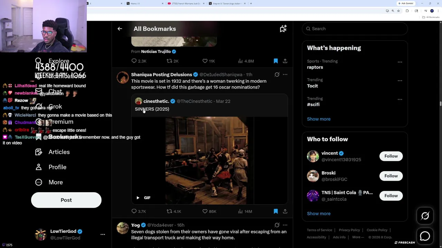Open more options for #scifi trend

[x=400, y=99]
